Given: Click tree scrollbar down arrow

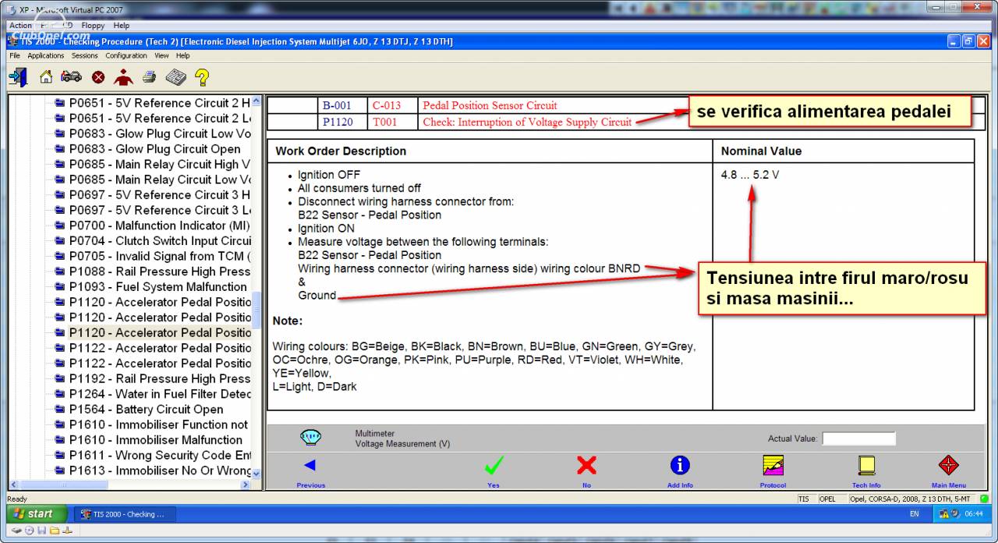Looking at the screenshot, I should tap(257, 473).
